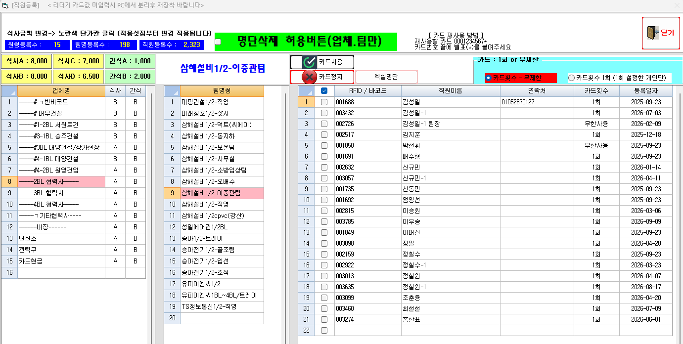Click the team list vertical scrollbar
This screenshot has width=683, height=344.
285,215
